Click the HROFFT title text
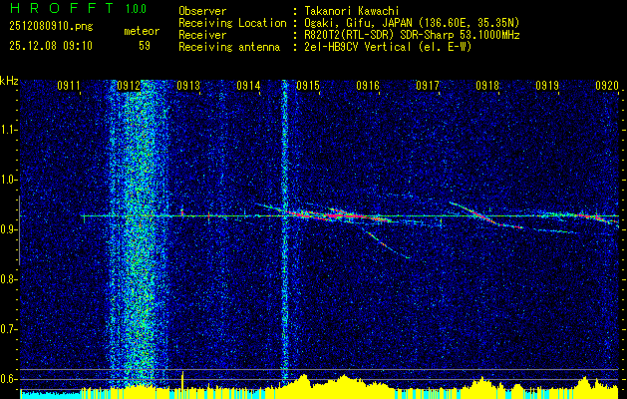The height and width of the screenshot is (399, 627). pos(62,8)
